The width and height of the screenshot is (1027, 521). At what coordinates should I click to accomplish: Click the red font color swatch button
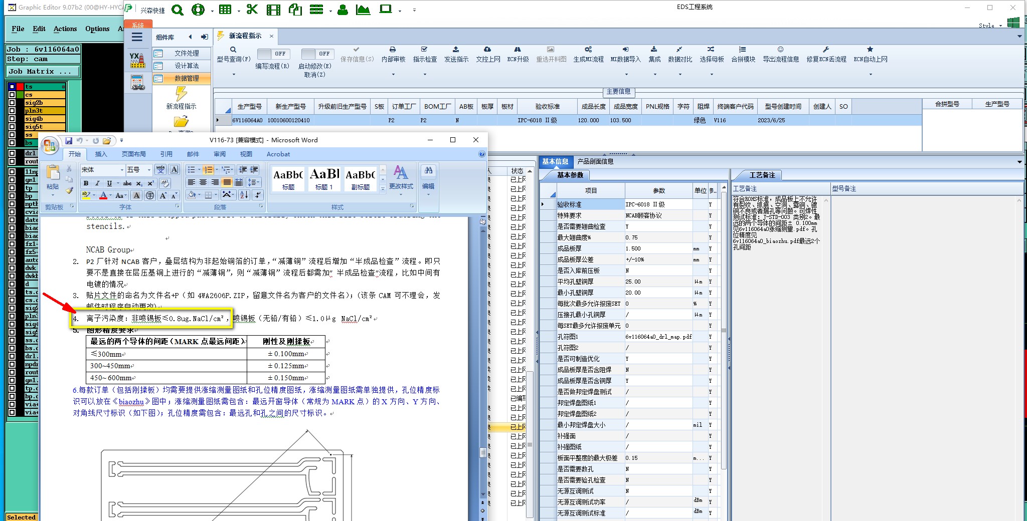[103, 195]
